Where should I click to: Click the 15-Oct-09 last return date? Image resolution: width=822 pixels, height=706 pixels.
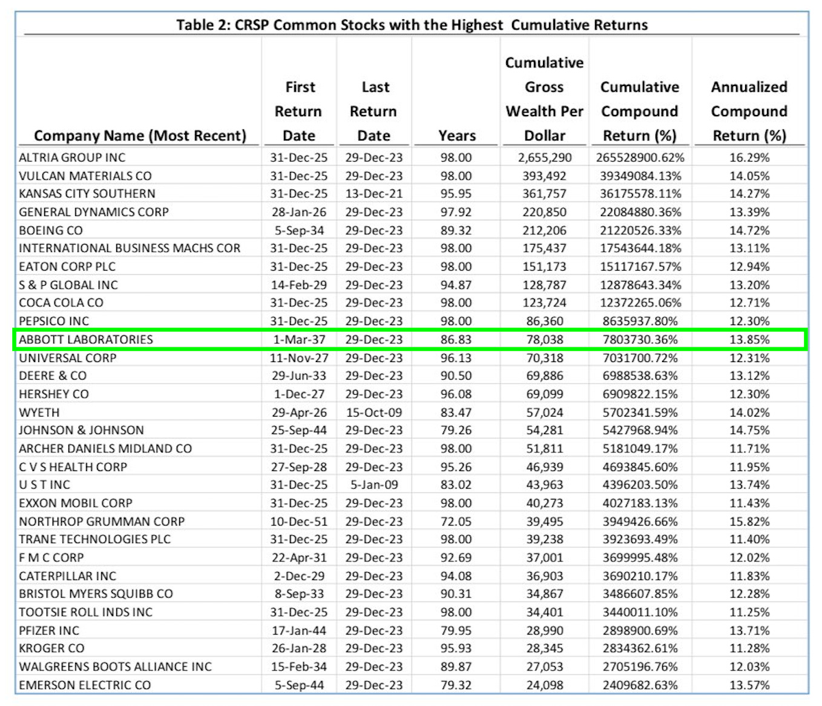click(x=374, y=412)
